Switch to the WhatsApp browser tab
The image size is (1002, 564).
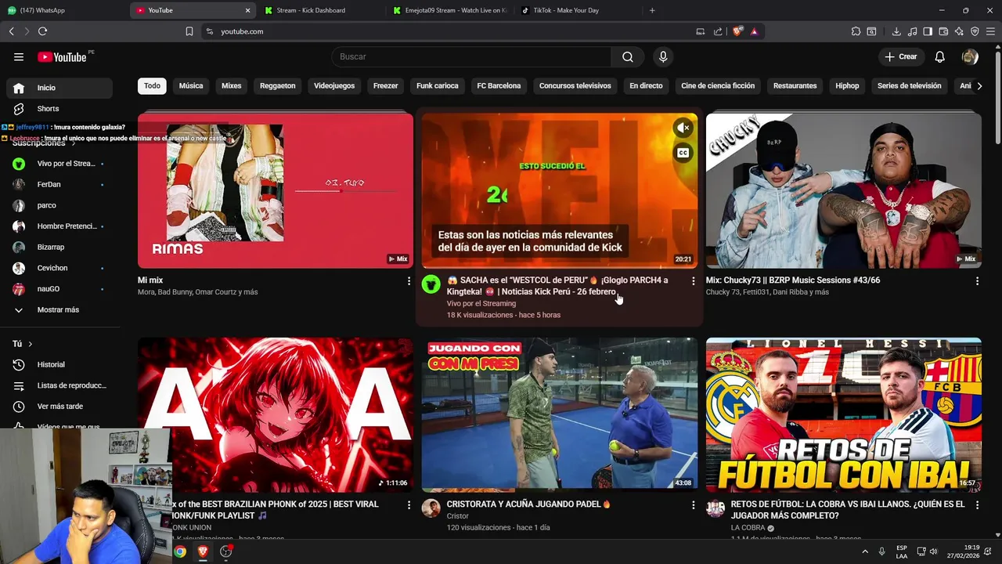pos(63,10)
